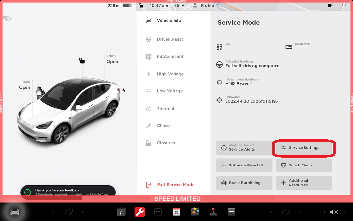Open the calendar app icon
Viewport: 353px width, 221px height.
pos(176,212)
